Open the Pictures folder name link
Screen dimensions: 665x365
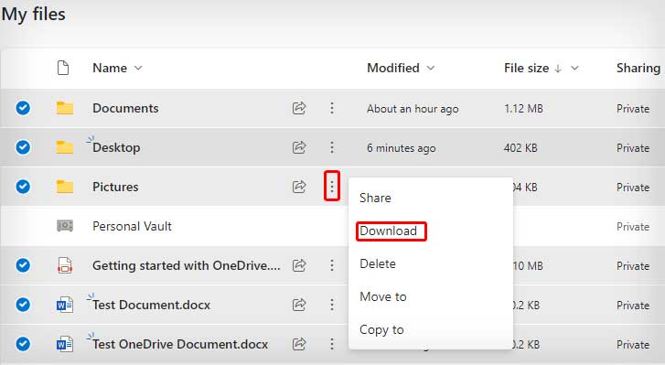click(115, 187)
